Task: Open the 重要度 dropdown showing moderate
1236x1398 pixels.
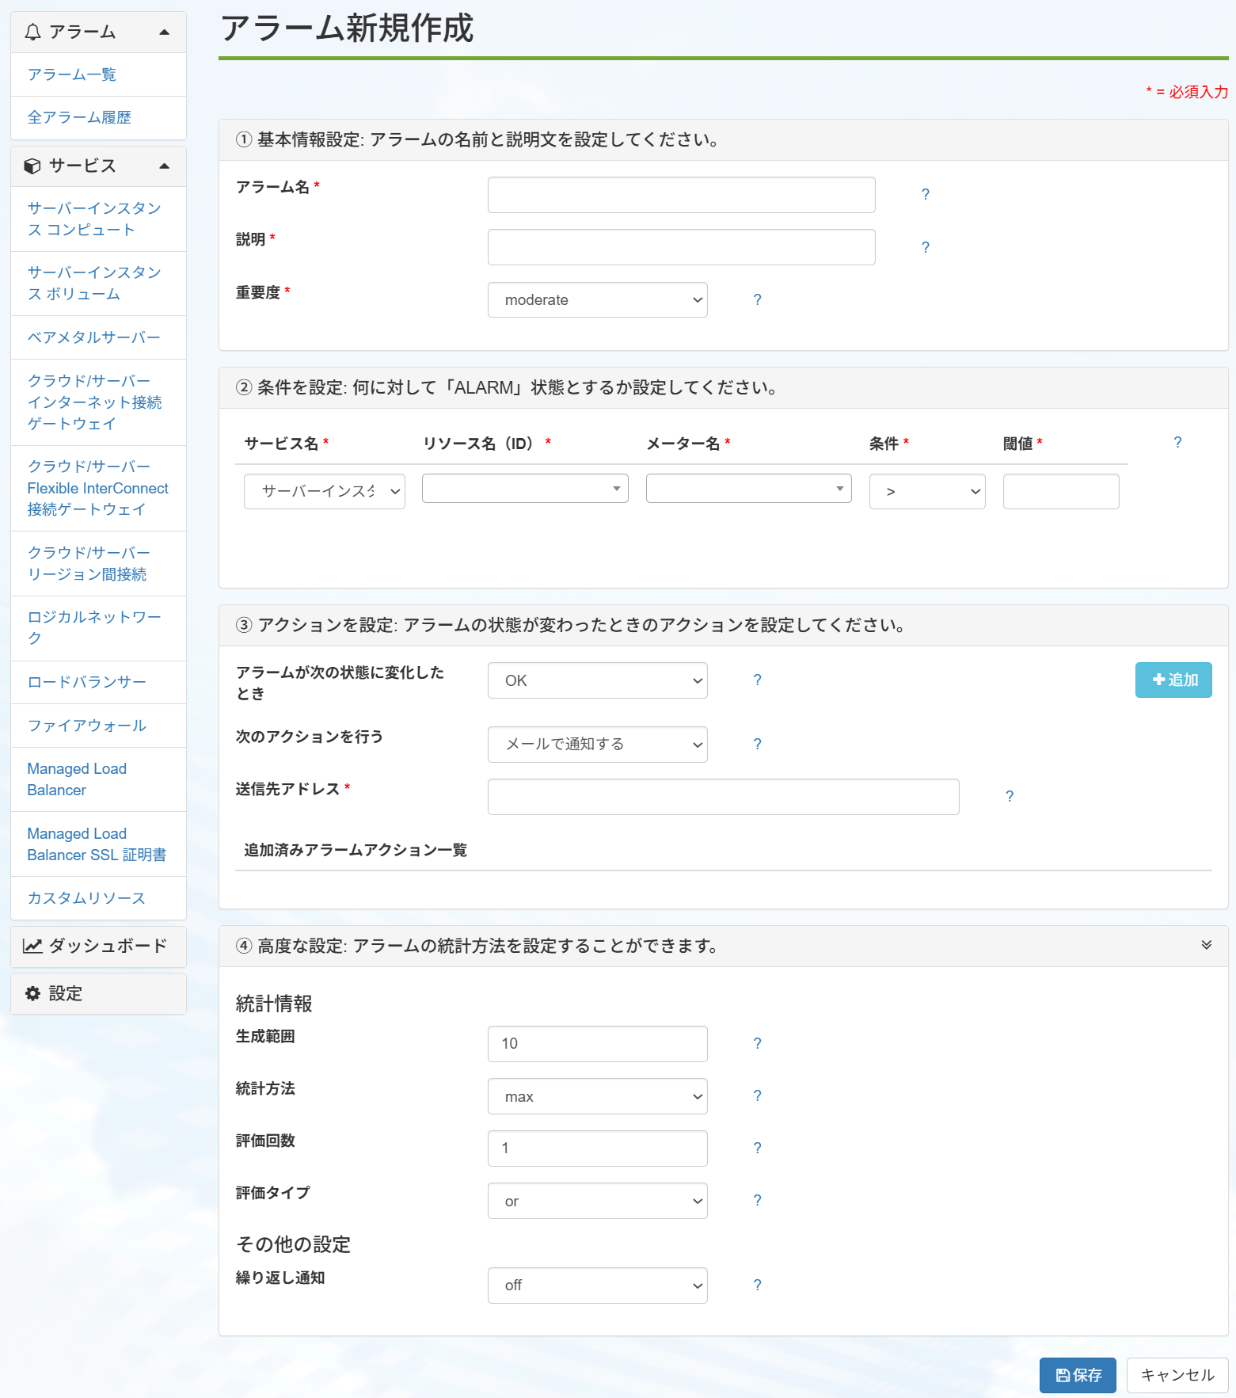Action: pyautogui.click(x=597, y=300)
